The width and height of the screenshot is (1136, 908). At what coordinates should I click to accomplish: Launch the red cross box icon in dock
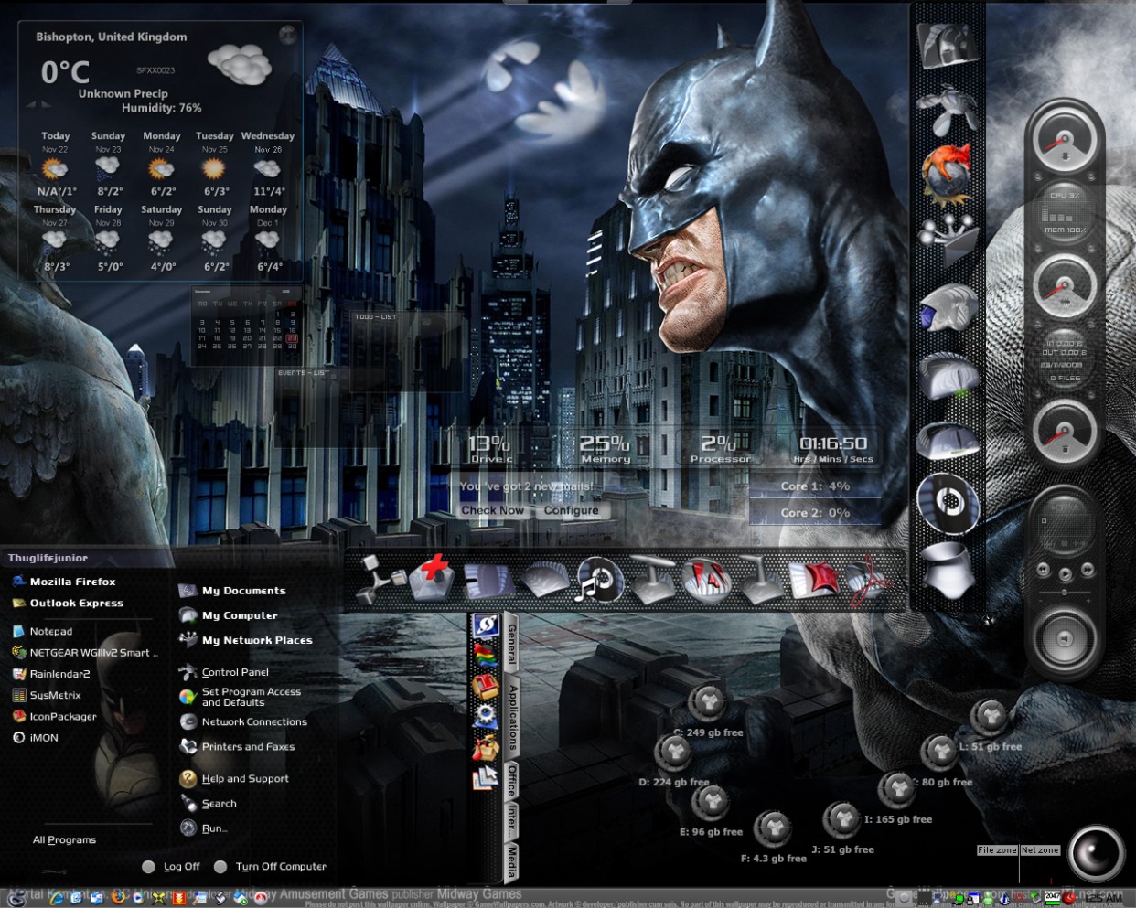click(x=433, y=579)
